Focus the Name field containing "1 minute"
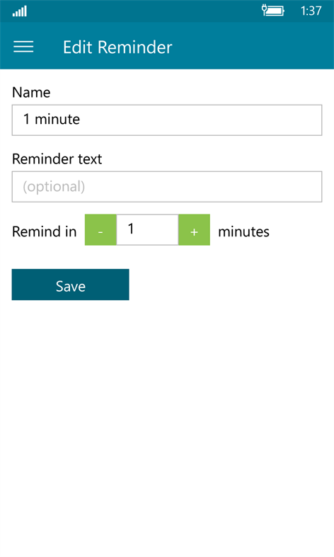This screenshot has height=557, width=334. pyautogui.click(x=167, y=120)
